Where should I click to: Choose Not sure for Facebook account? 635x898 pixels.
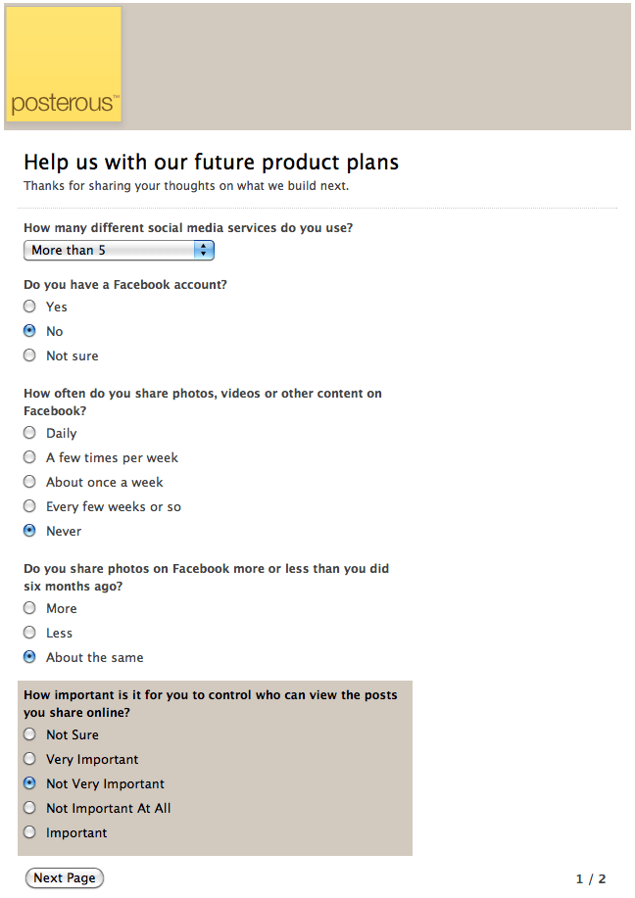point(29,355)
